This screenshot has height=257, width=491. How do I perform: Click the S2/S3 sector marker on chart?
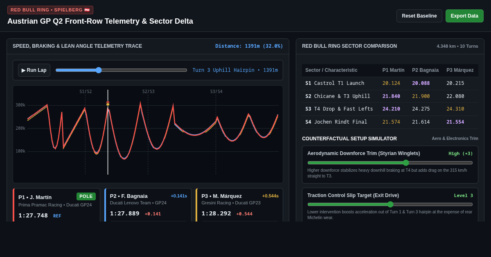point(149,92)
